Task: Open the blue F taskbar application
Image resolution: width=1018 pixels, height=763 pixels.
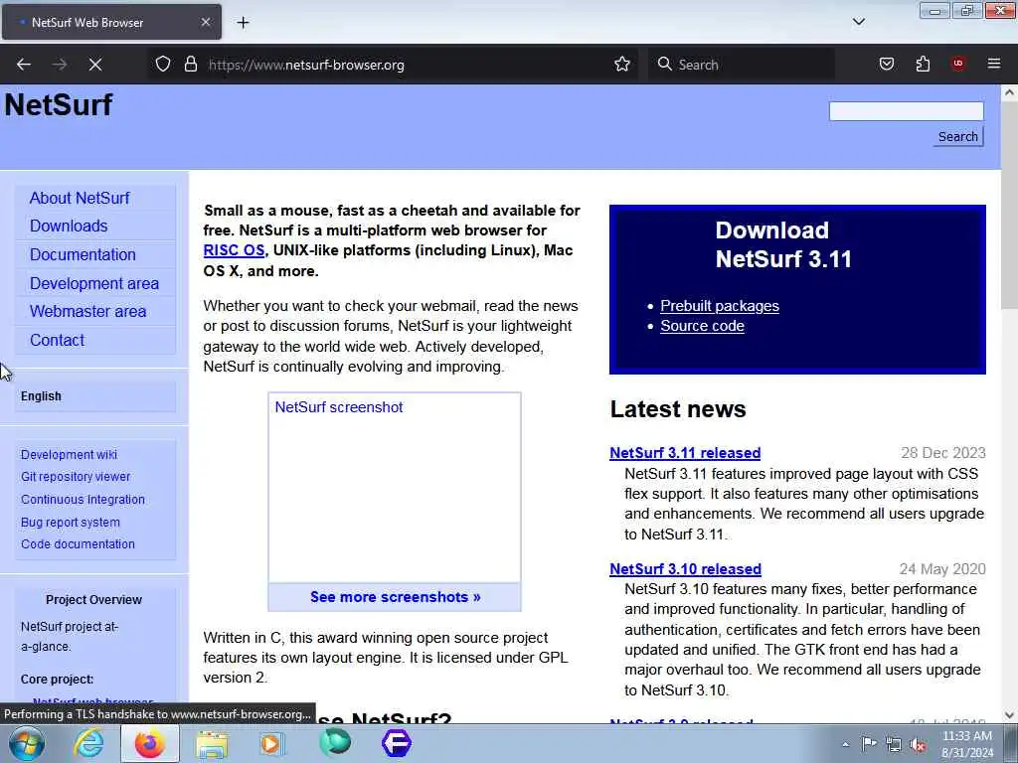Action: [397, 743]
